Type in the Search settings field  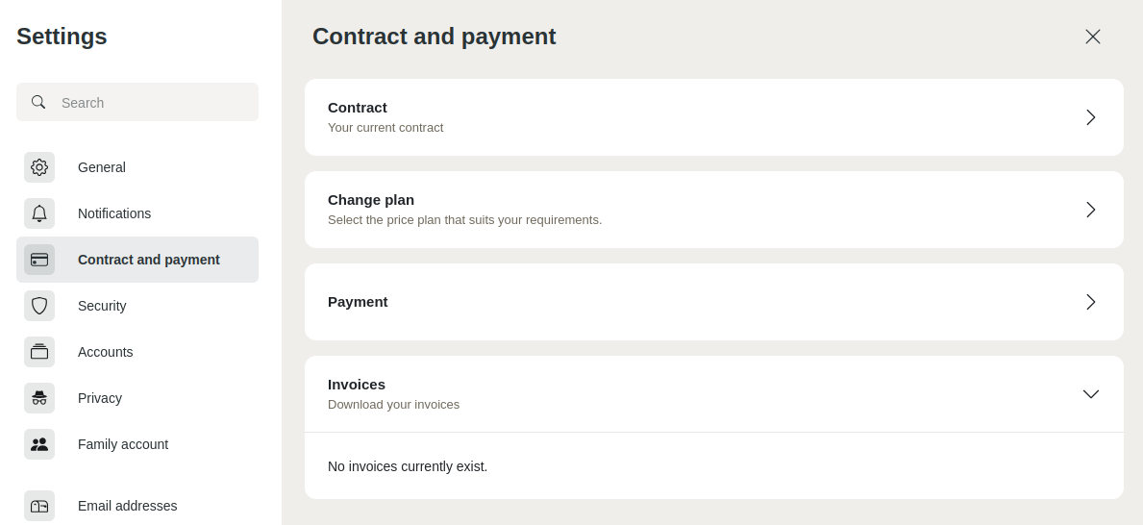[154, 103]
